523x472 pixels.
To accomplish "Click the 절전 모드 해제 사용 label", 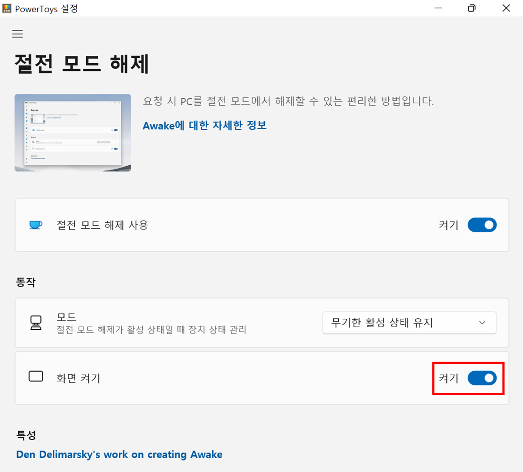I will (102, 225).
